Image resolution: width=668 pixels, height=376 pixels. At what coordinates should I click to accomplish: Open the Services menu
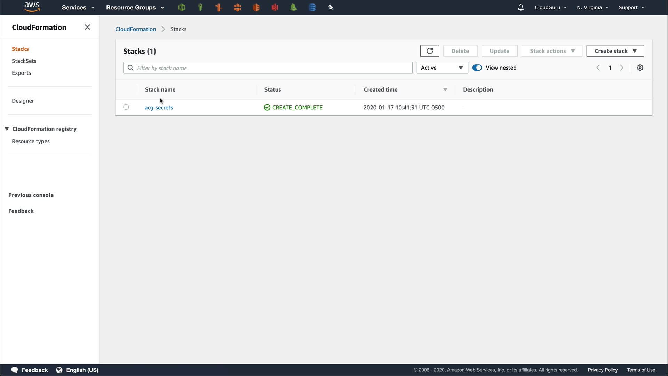point(78,7)
